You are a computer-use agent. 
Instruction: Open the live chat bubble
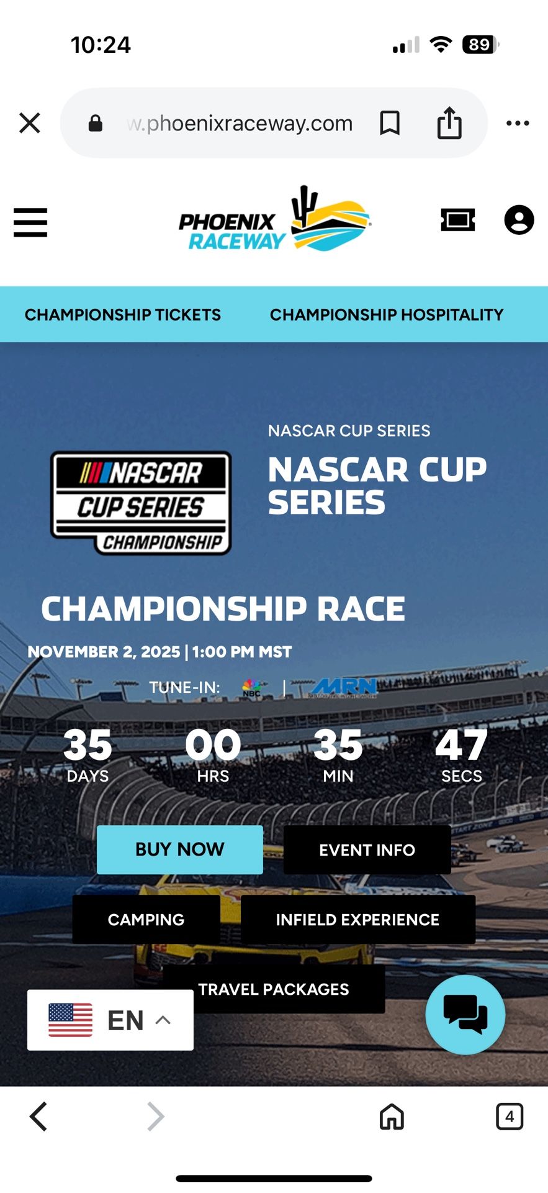pos(465,1014)
